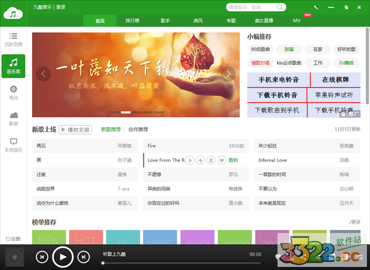Switch to the 曲风 tab
The height and width of the screenshot is (270, 370).
[198, 20]
